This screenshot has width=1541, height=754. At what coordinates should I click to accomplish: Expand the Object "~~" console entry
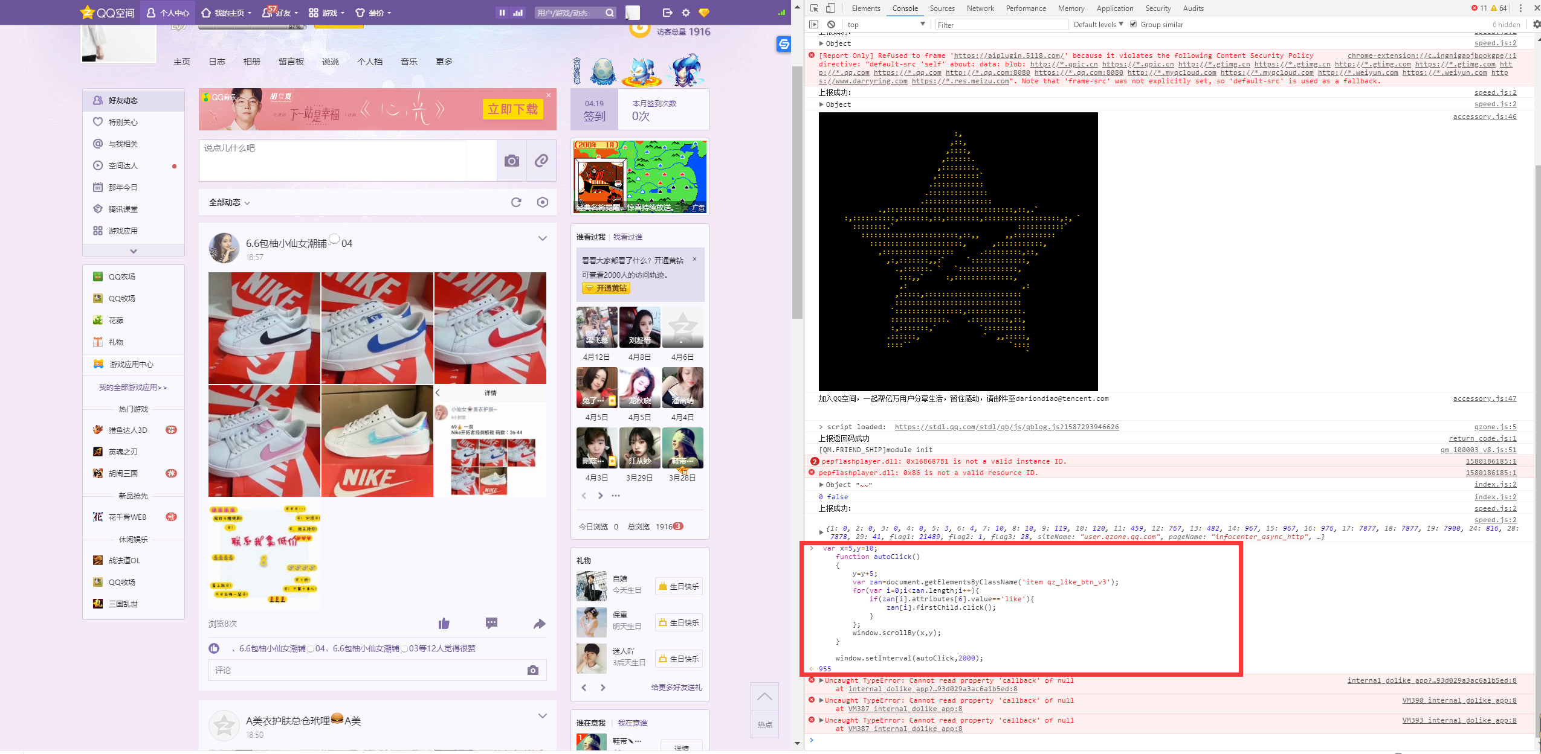click(821, 485)
